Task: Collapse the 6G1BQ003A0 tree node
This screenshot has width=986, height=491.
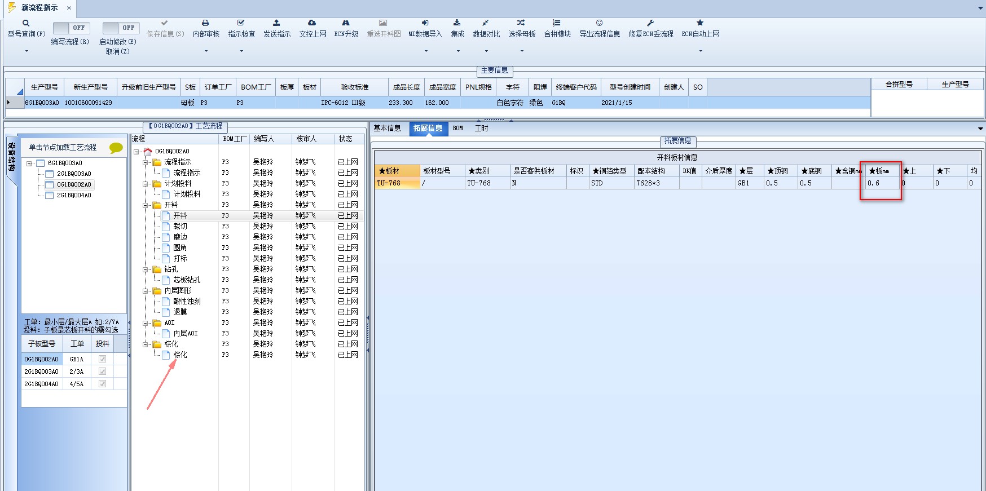Action: point(29,163)
